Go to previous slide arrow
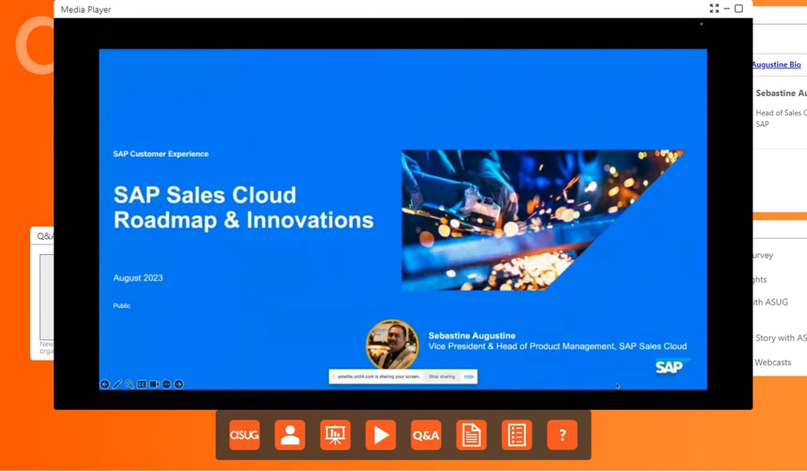Viewport: 807px width, 472px height. (105, 384)
